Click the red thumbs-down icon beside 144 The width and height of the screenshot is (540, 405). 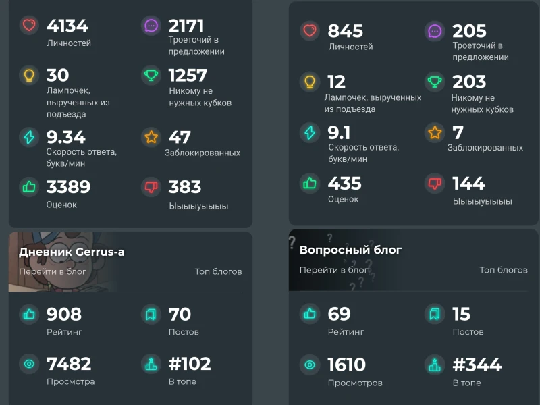coord(435,183)
